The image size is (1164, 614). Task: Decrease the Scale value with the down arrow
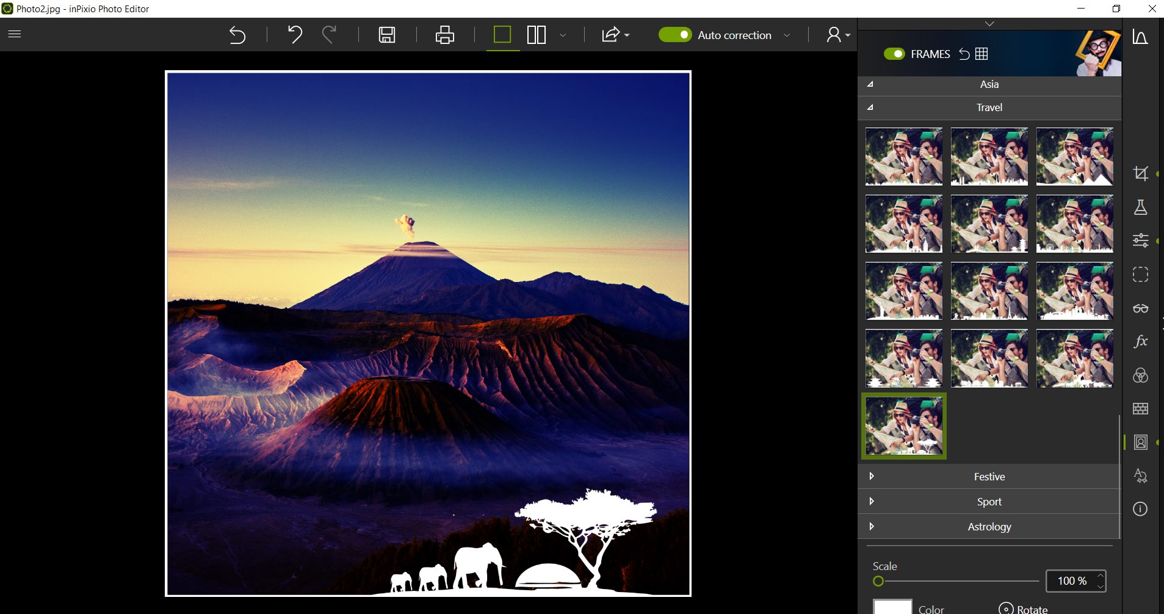[x=1100, y=587]
